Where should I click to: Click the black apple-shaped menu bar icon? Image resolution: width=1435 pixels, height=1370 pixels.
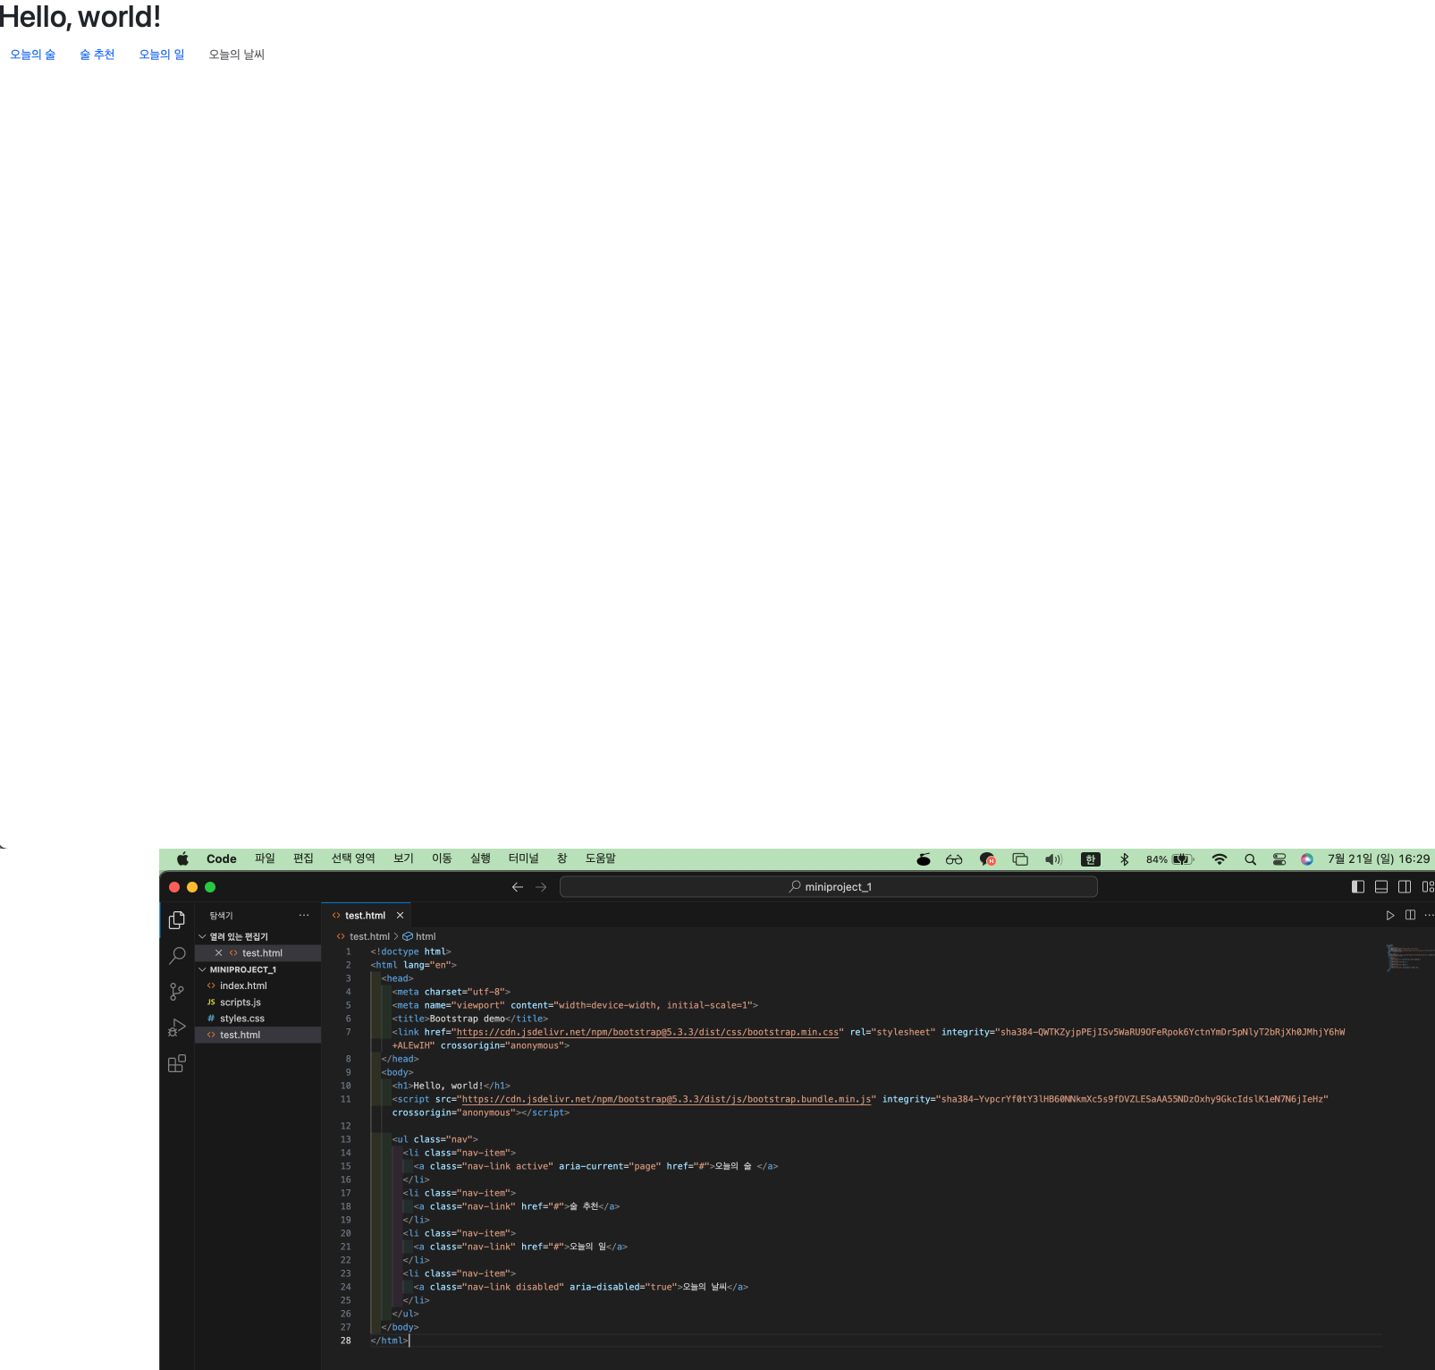(x=924, y=858)
